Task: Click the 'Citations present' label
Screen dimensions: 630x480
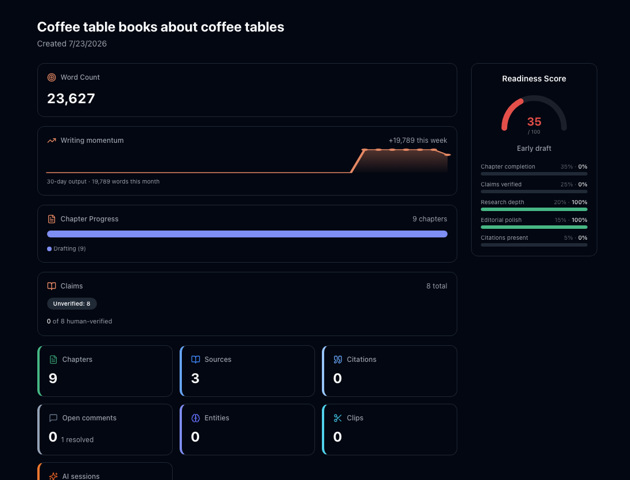Action: tap(504, 238)
